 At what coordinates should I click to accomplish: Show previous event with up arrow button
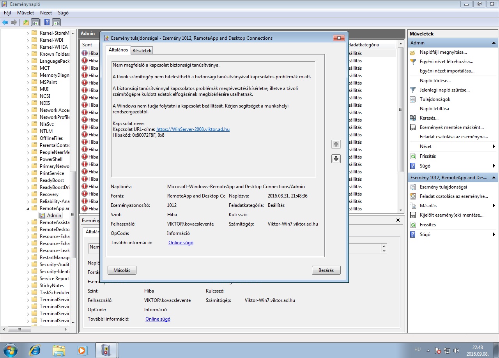(x=336, y=145)
